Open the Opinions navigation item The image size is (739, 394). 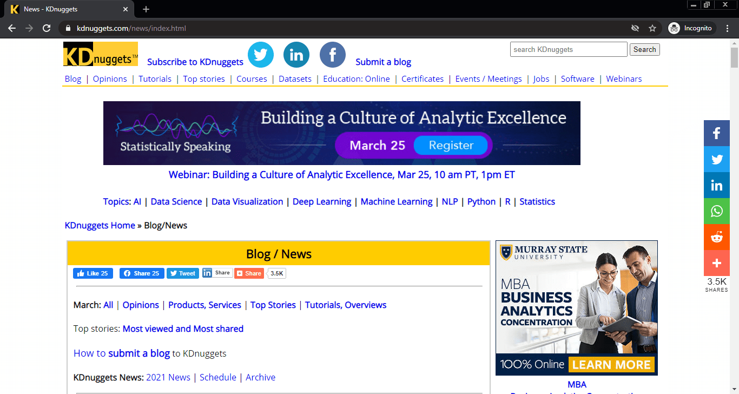pyautogui.click(x=110, y=78)
